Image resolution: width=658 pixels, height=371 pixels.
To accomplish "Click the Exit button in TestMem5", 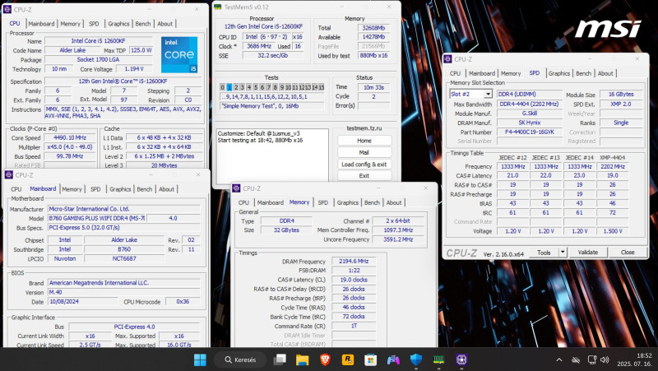I will (x=364, y=175).
